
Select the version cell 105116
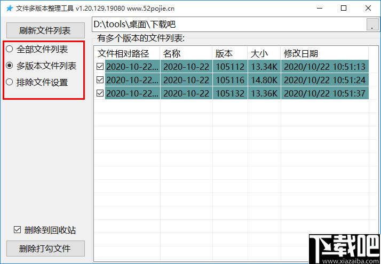pos(230,80)
